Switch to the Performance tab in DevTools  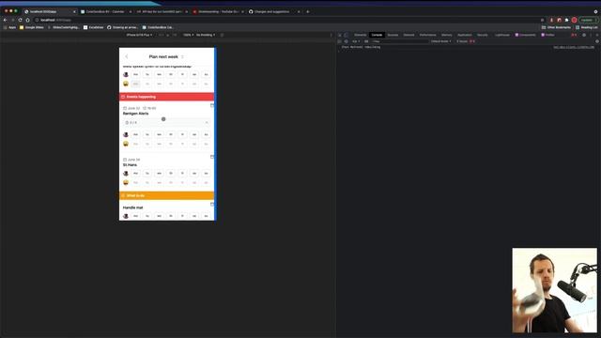[x=428, y=35]
